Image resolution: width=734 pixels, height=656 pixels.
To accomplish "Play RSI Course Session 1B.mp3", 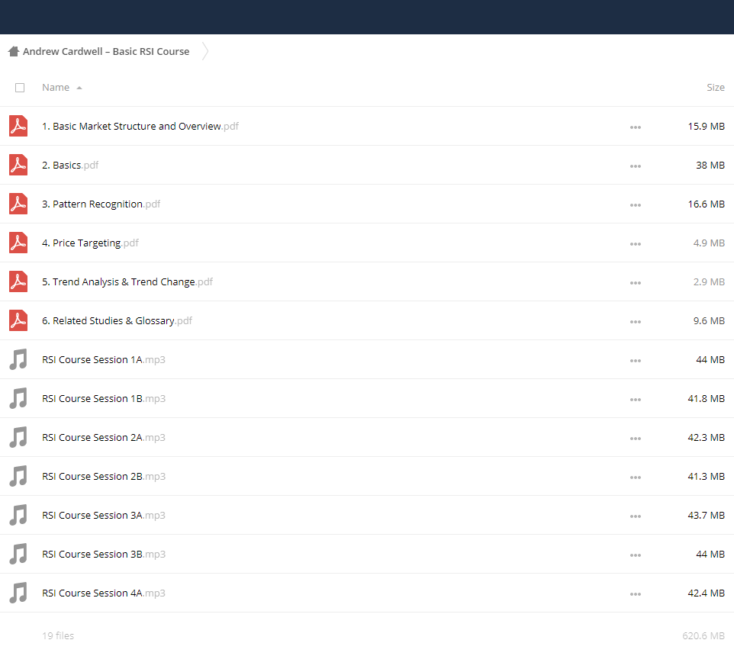I will (x=104, y=398).
